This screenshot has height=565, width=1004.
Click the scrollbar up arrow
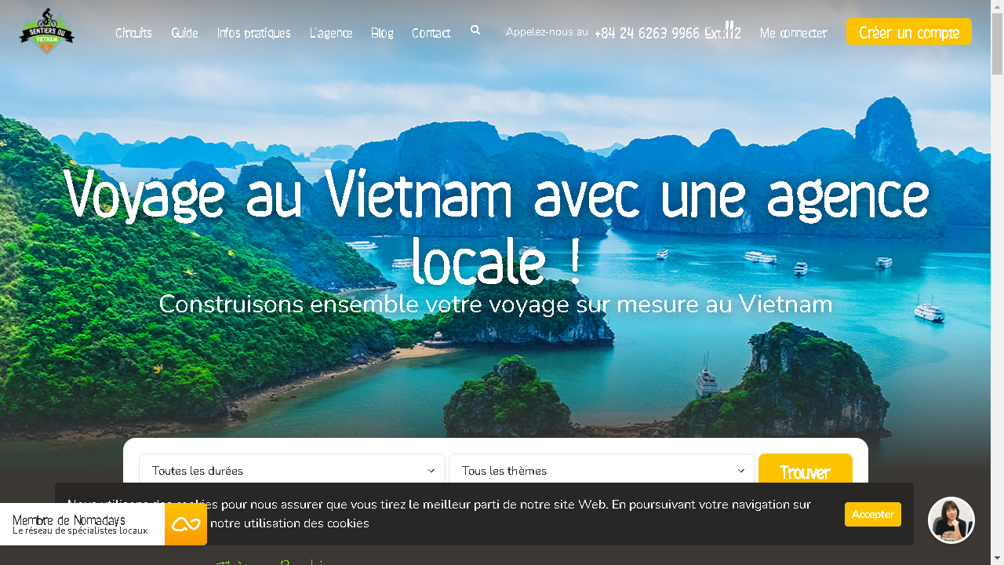point(998,6)
